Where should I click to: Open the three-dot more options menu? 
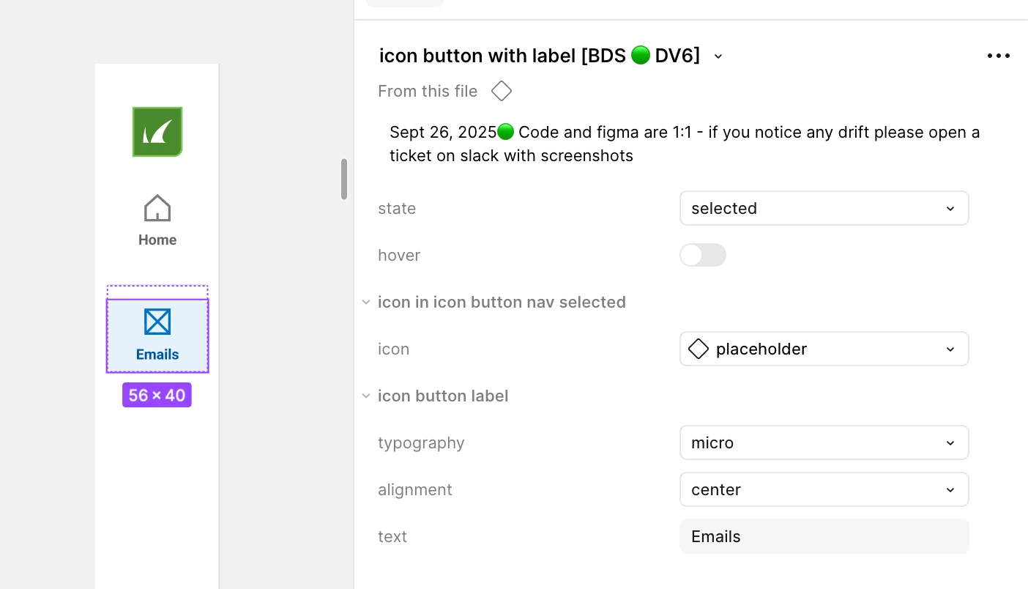[998, 56]
